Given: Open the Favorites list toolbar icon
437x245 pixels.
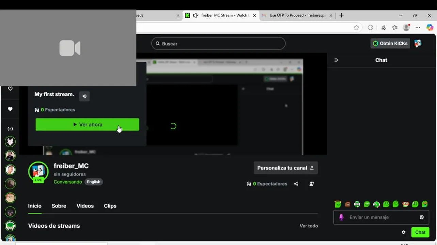Looking at the screenshot, I should coord(394,28).
